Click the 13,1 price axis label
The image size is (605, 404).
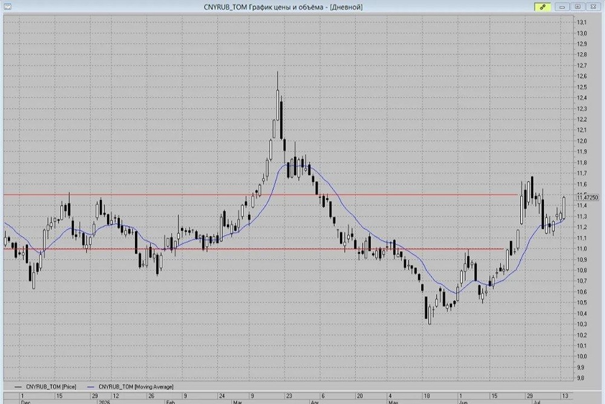pyautogui.click(x=582, y=22)
